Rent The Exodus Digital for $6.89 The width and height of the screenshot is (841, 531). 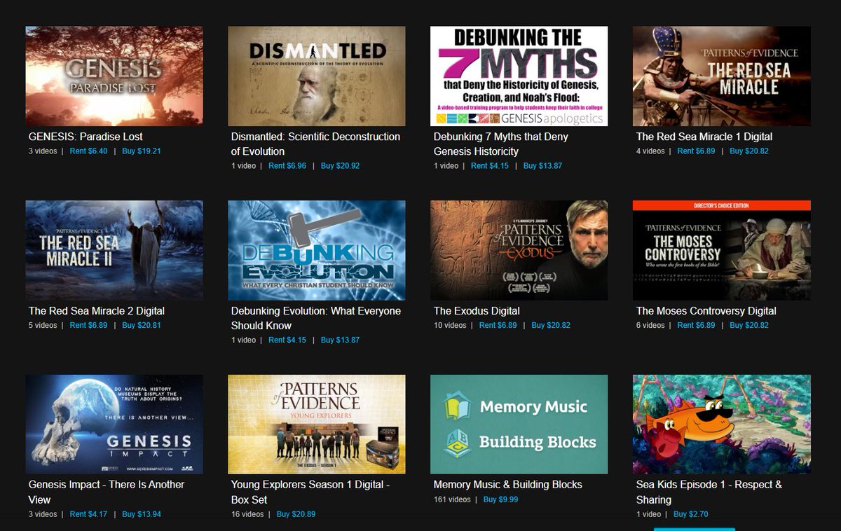pos(498,326)
